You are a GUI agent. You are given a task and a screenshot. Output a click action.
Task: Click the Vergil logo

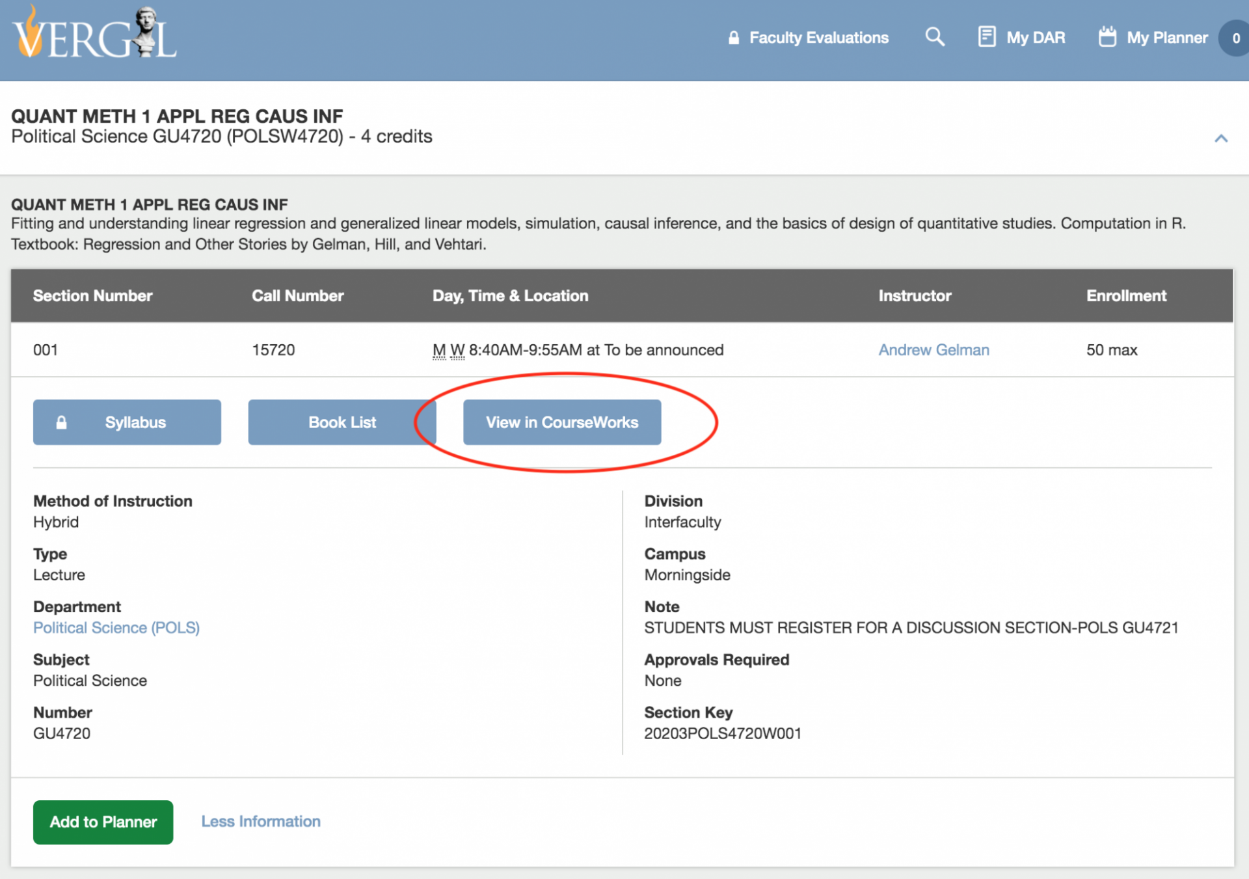point(95,36)
